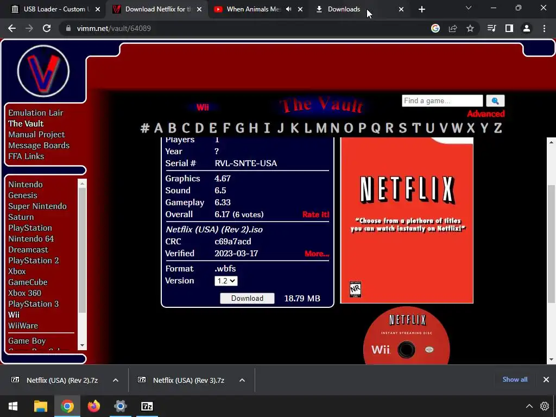This screenshot has width=556, height=417.
Task: Click the Chrome taskbar icon
Action: tap(67, 406)
